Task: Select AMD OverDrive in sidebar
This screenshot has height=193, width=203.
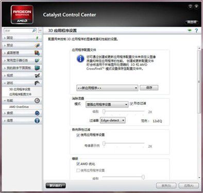Action: pos(19,107)
